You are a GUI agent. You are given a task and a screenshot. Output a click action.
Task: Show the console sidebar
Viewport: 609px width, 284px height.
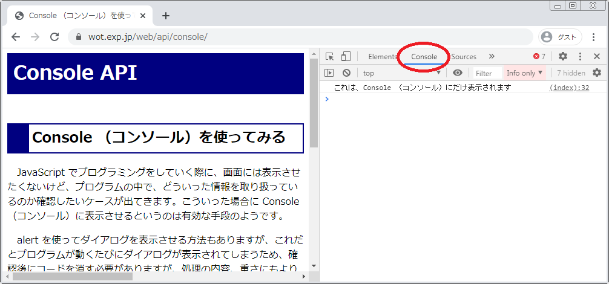[329, 73]
